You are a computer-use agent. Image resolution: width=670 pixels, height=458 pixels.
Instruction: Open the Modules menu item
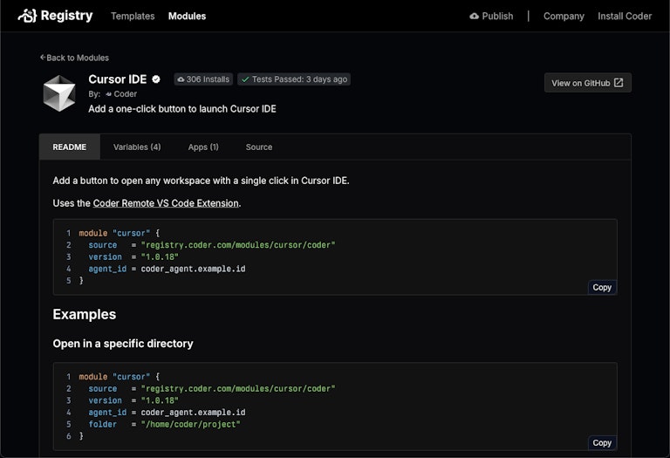click(x=188, y=17)
